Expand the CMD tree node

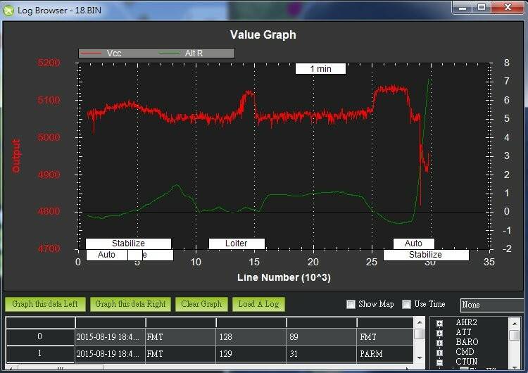pos(439,353)
